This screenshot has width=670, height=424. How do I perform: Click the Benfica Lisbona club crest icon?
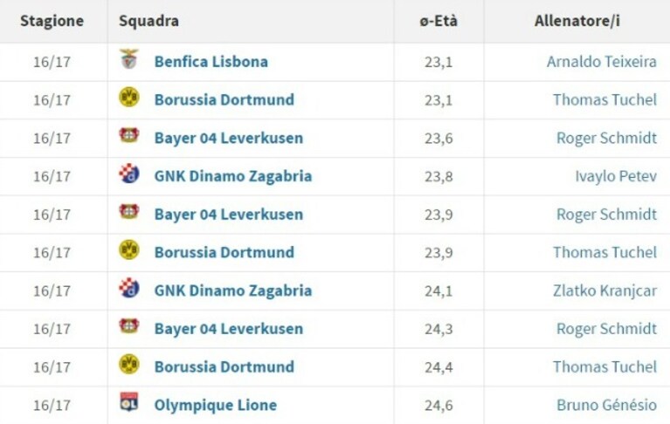point(129,58)
